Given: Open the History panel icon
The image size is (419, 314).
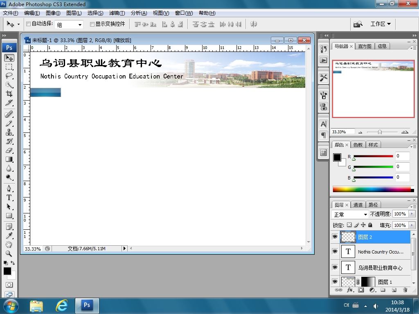Looking at the screenshot, I should [x=323, y=49].
